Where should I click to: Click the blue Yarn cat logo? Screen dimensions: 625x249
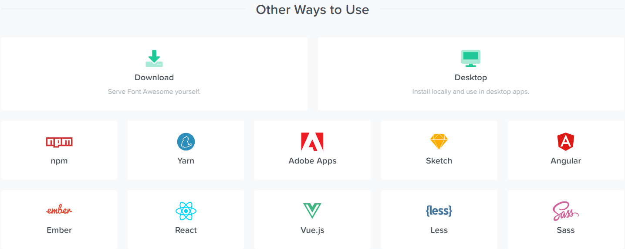[x=186, y=142]
